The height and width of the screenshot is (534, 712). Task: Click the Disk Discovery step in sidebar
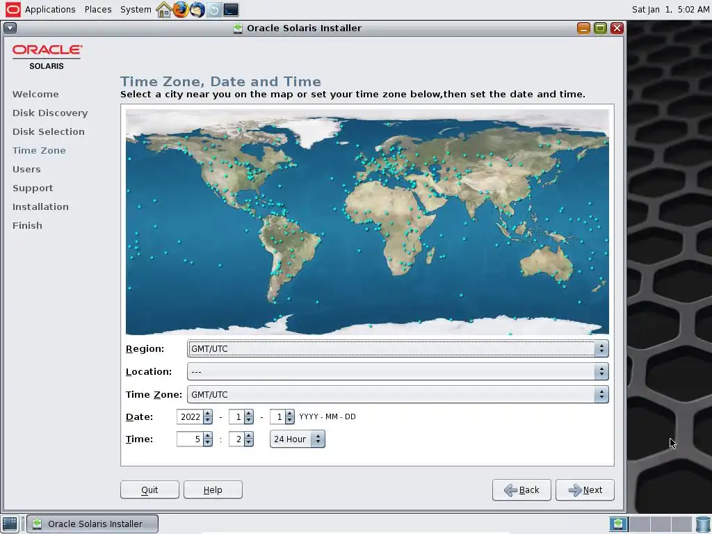[50, 113]
